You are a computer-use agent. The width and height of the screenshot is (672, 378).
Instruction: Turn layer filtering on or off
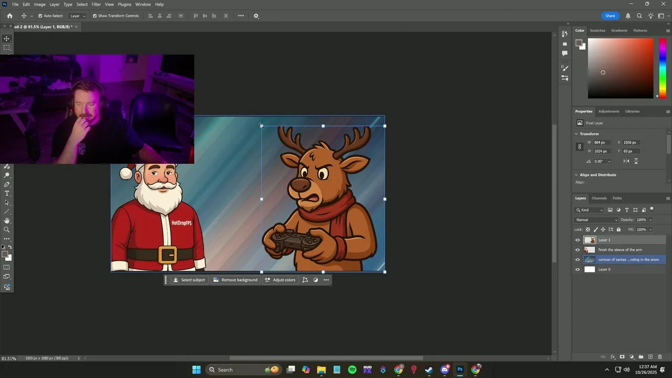(x=652, y=209)
